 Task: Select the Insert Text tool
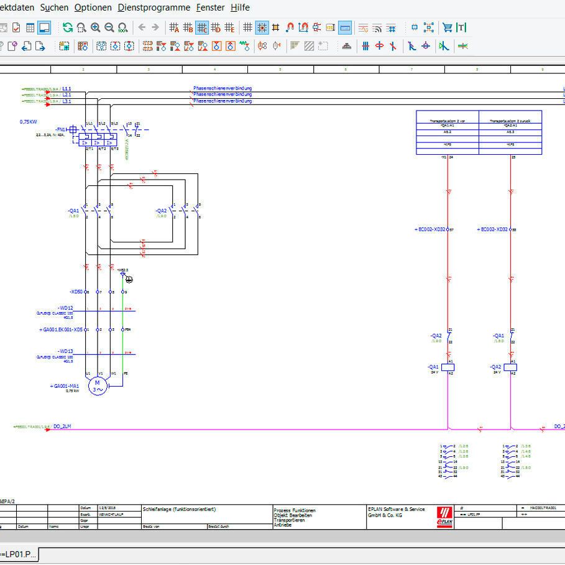[462, 27]
